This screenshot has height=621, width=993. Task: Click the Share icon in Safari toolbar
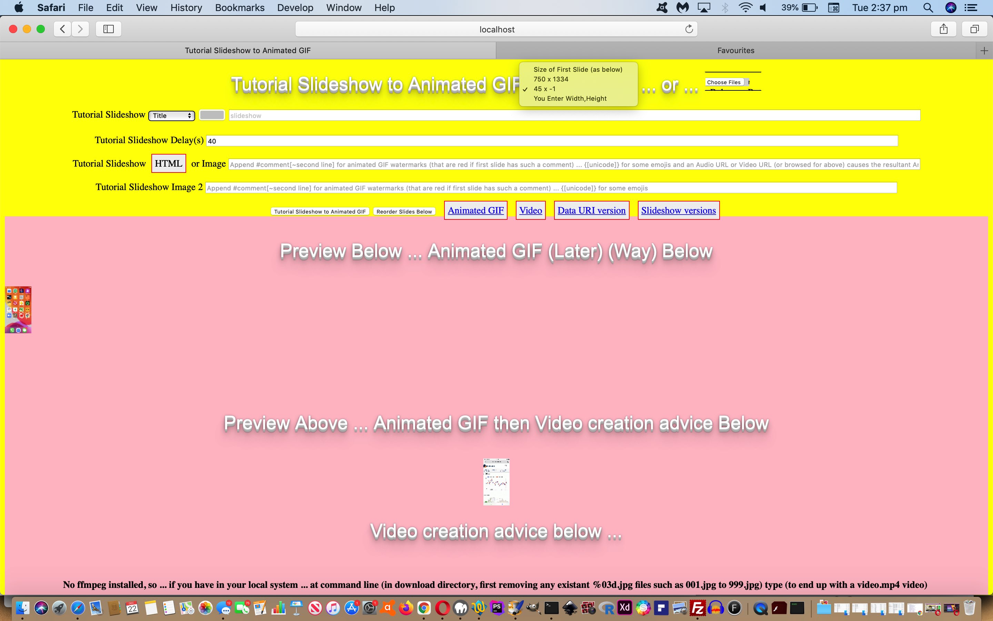(943, 29)
